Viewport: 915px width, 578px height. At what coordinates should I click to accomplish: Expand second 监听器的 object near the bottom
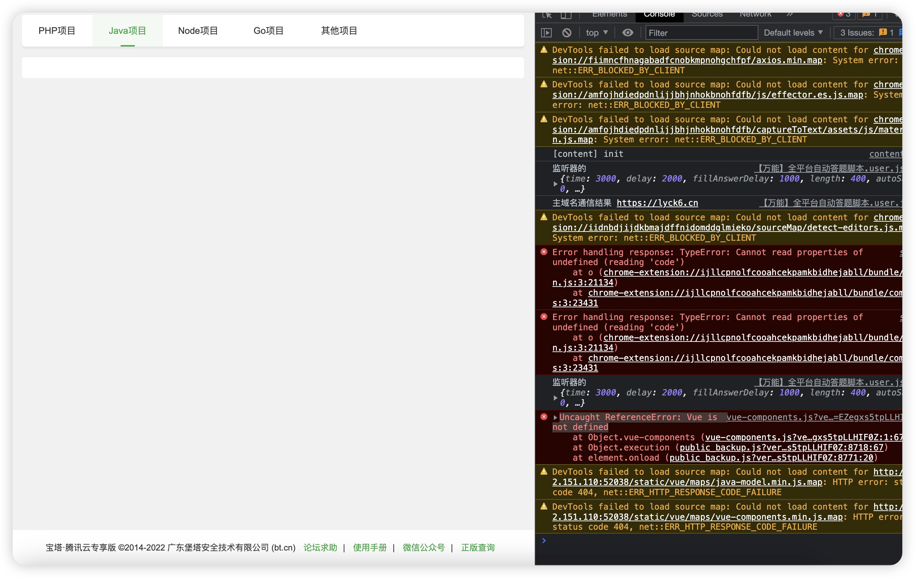[x=555, y=398]
